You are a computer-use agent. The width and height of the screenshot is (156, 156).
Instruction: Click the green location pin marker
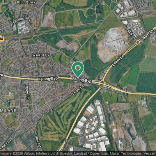(78, 69)
